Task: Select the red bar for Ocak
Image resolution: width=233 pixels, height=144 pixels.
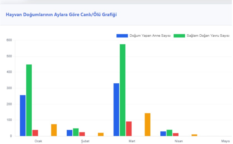Action: tap(35, 133)
